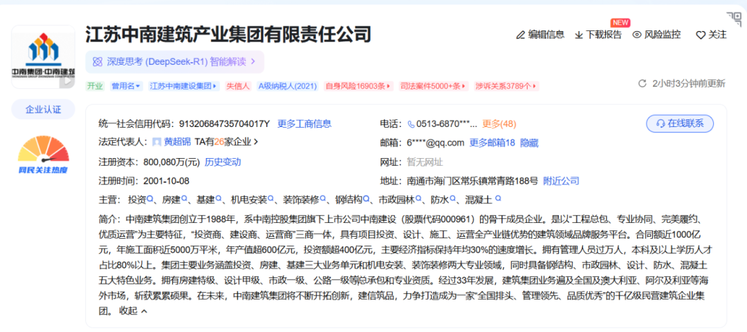The width and height of the screenshot is (747, 332).
Task: Click 编辑信息 button
Action: [540, 35]
